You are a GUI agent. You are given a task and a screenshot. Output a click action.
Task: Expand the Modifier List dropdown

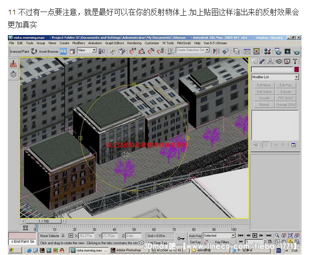296,77
